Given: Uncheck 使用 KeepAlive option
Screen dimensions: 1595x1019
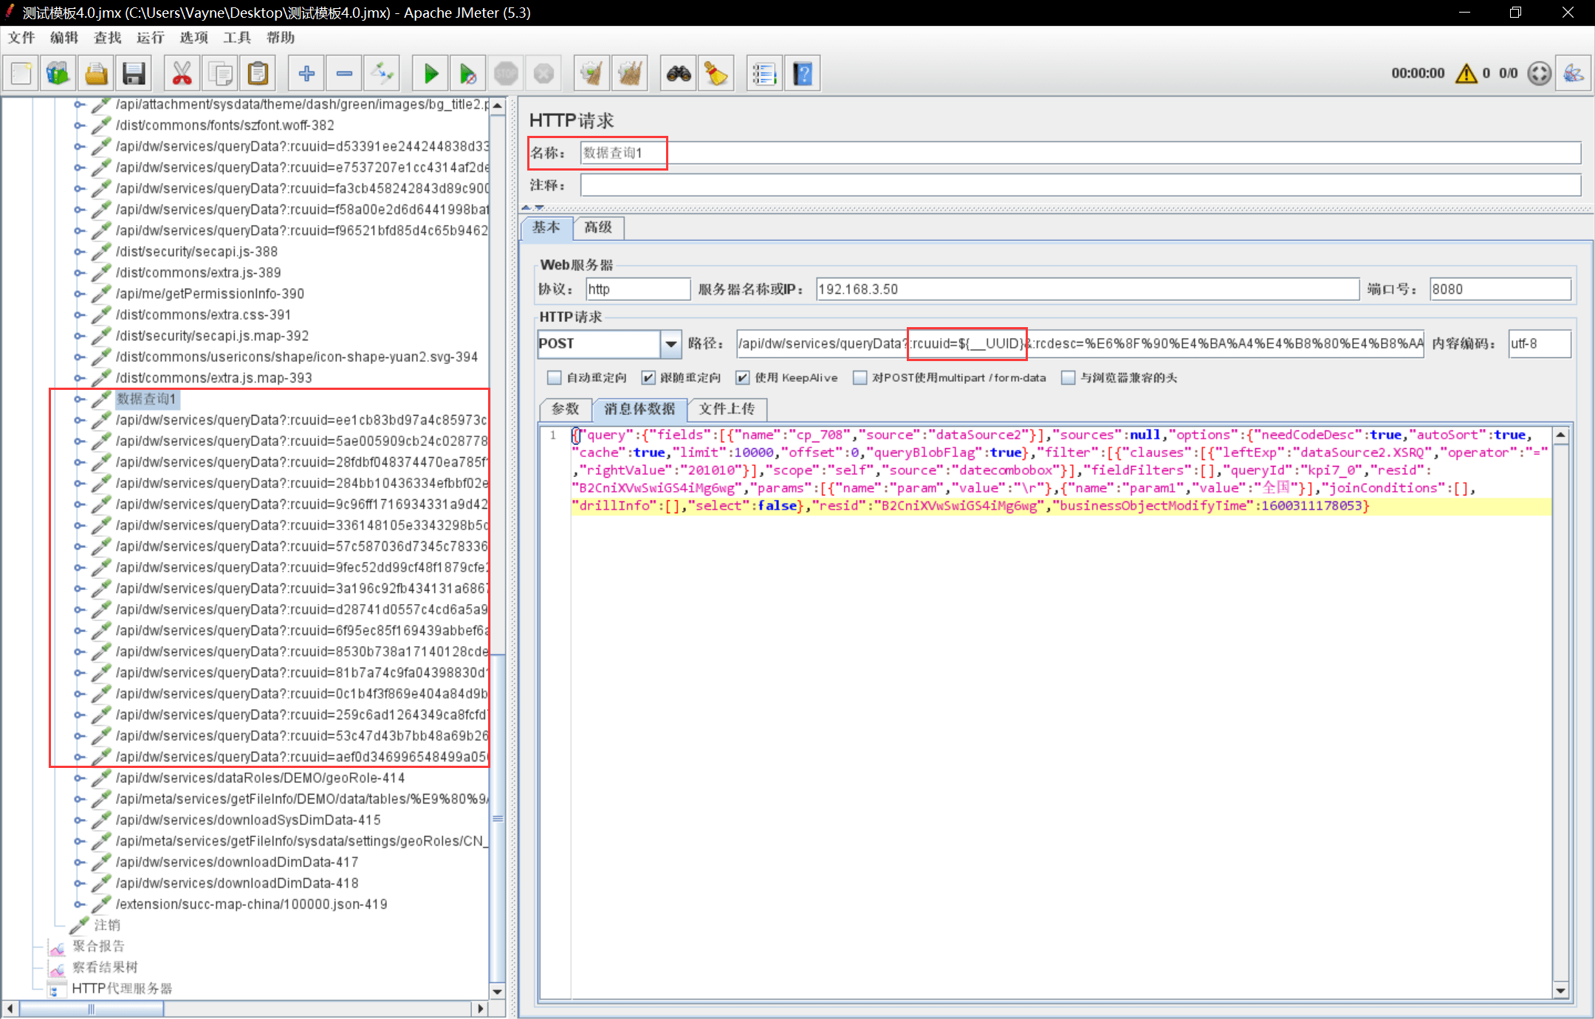Looking at the screenshot, I should tap(742, 377).
